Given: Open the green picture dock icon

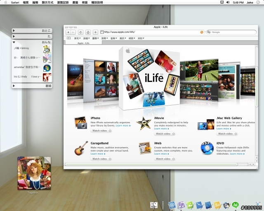Looking at the screenshot, I should point(190,205).
